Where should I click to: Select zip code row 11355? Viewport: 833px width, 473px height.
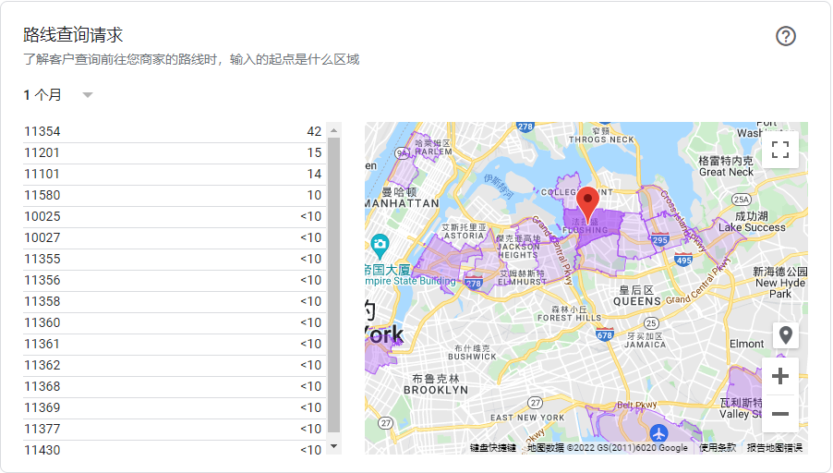174,260
